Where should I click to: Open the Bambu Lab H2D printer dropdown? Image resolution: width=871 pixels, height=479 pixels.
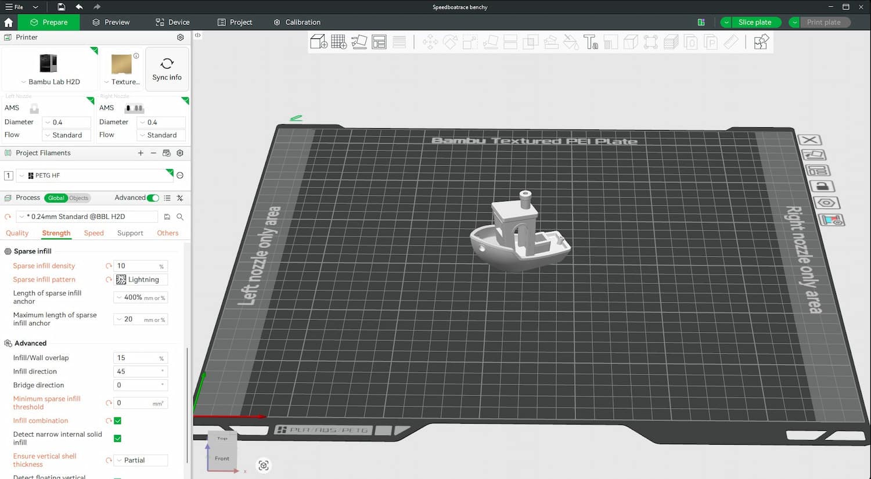tap(50, 82)
